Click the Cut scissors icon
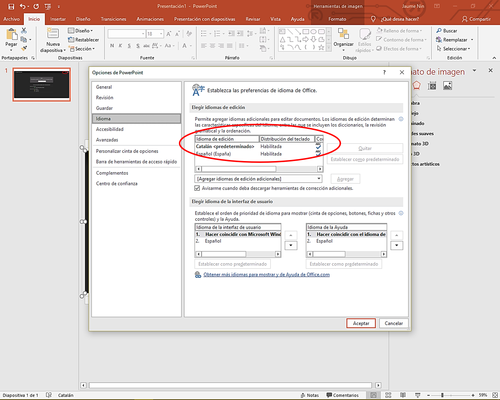This screenshot has height=400, width=500. point(24,31)
